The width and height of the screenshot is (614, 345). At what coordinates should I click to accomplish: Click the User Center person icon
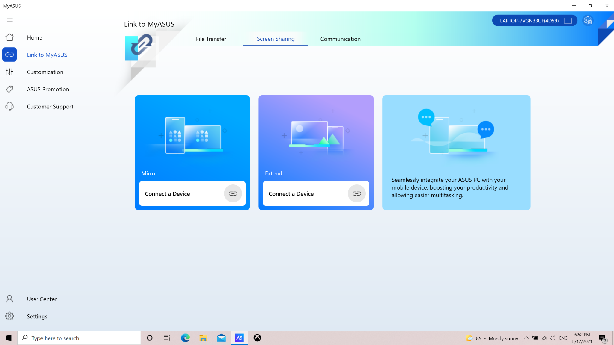[x=10, y=299]
